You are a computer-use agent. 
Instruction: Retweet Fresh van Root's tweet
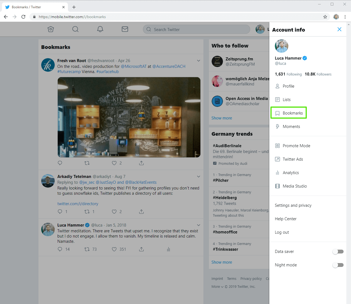point(87,163)
